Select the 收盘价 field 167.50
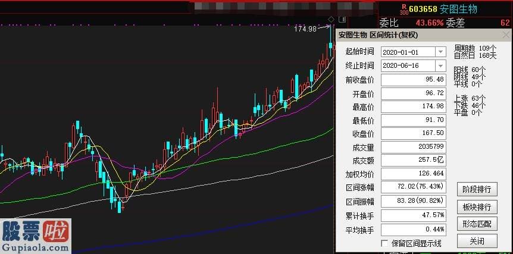Screen dimensions: 513x254 coord(414,133)
